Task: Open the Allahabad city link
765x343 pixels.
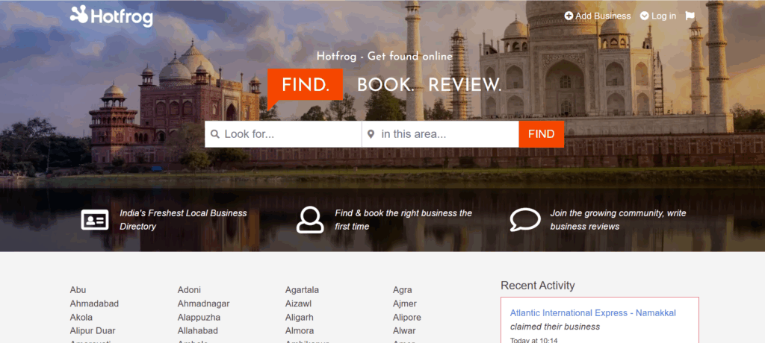Action: click(197, 330)
